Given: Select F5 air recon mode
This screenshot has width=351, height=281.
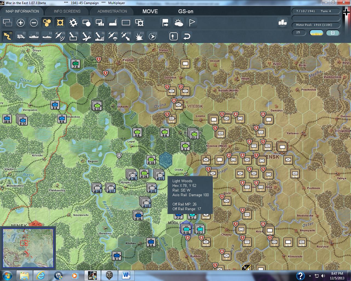Looking at the screenshot, I should 60,36.
